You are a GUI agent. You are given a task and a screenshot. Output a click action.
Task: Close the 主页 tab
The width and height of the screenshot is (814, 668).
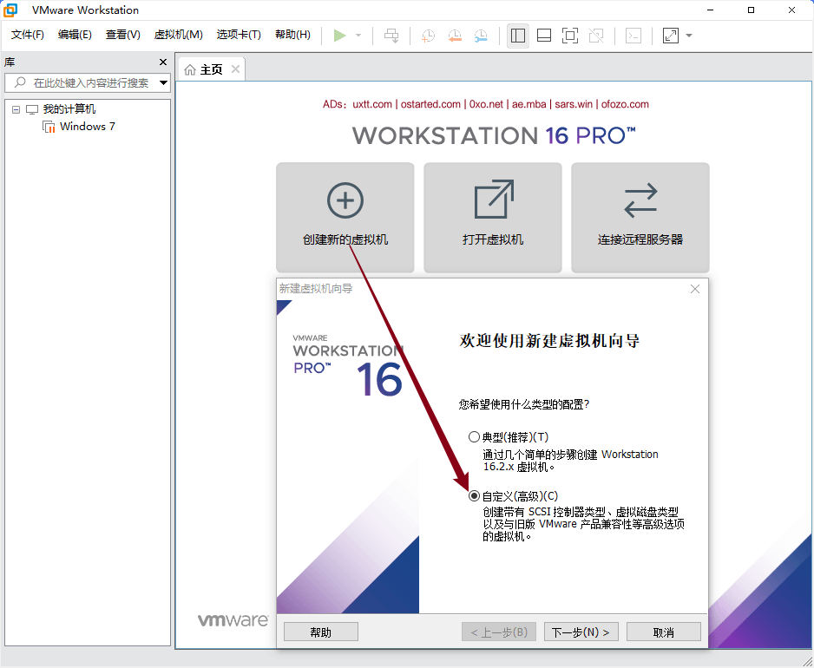[x=236, y=69]
